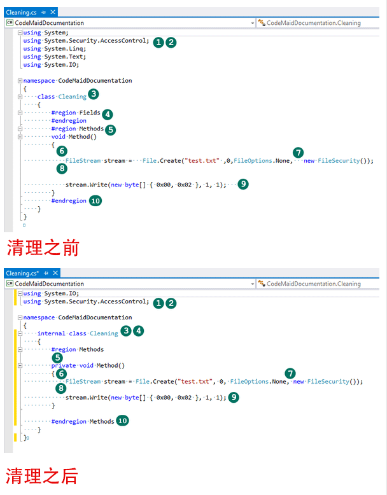Collapse #region Methods in Cleaning.cs* editor

coord(20,349)
